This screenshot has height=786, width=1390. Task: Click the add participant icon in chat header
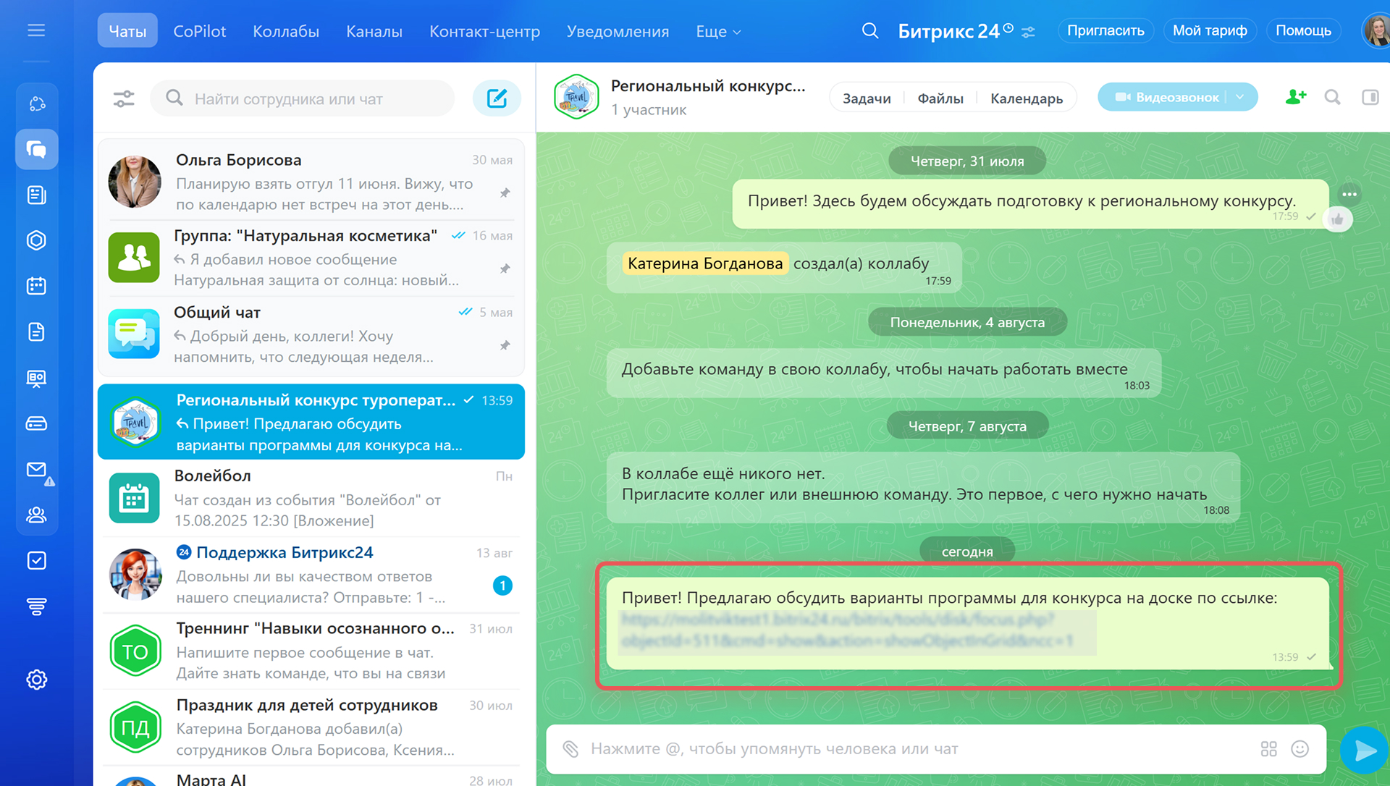pos(1295,97)
